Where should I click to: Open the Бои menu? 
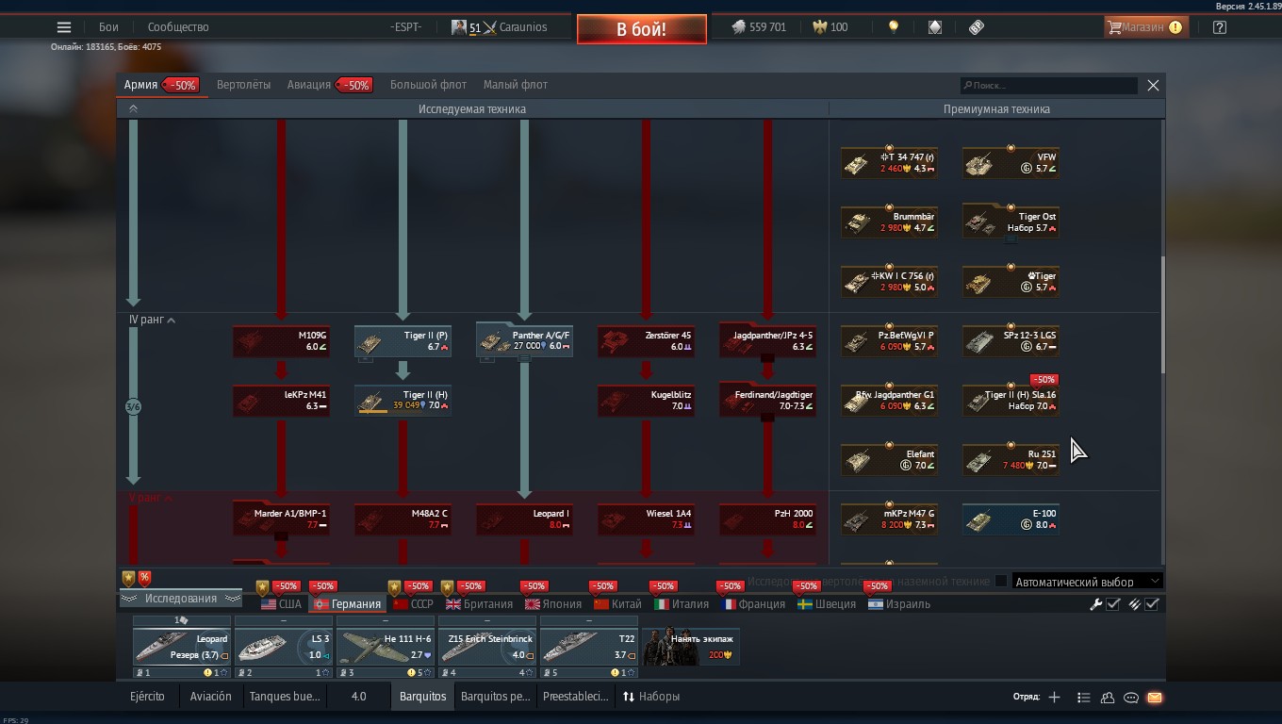(109, 27)
